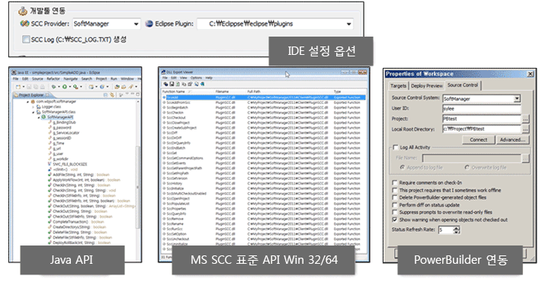Click Eclipse External Tools run icon
Viewport: 552px width, 292px height.
pyautogui.click(x=75, y=87)
